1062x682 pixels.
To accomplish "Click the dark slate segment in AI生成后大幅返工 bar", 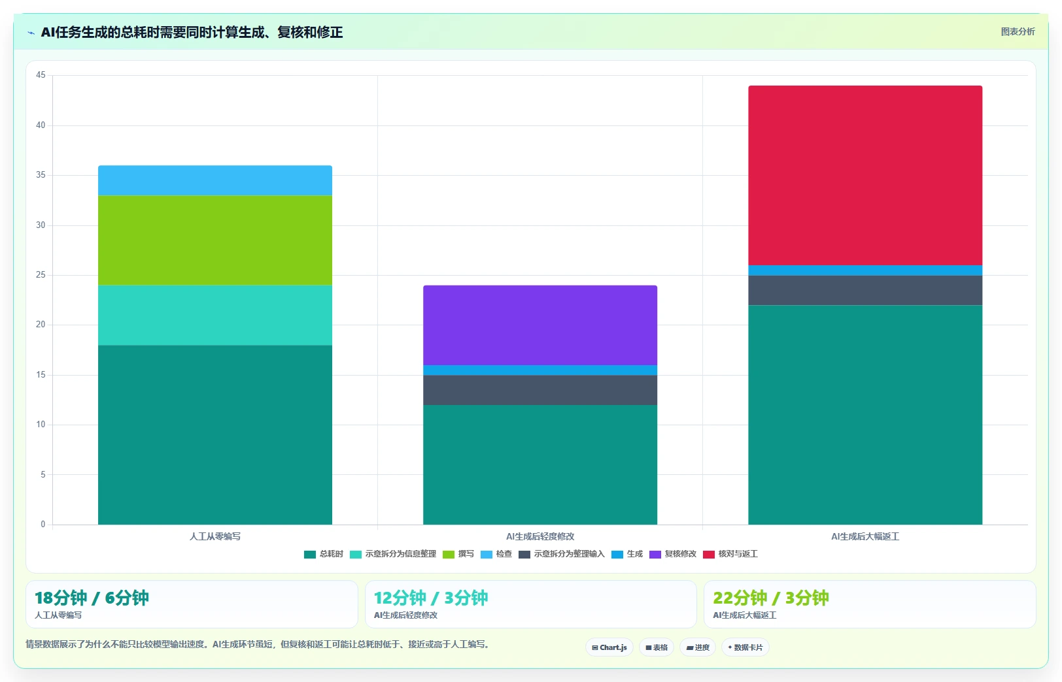I will coord(865,290).
